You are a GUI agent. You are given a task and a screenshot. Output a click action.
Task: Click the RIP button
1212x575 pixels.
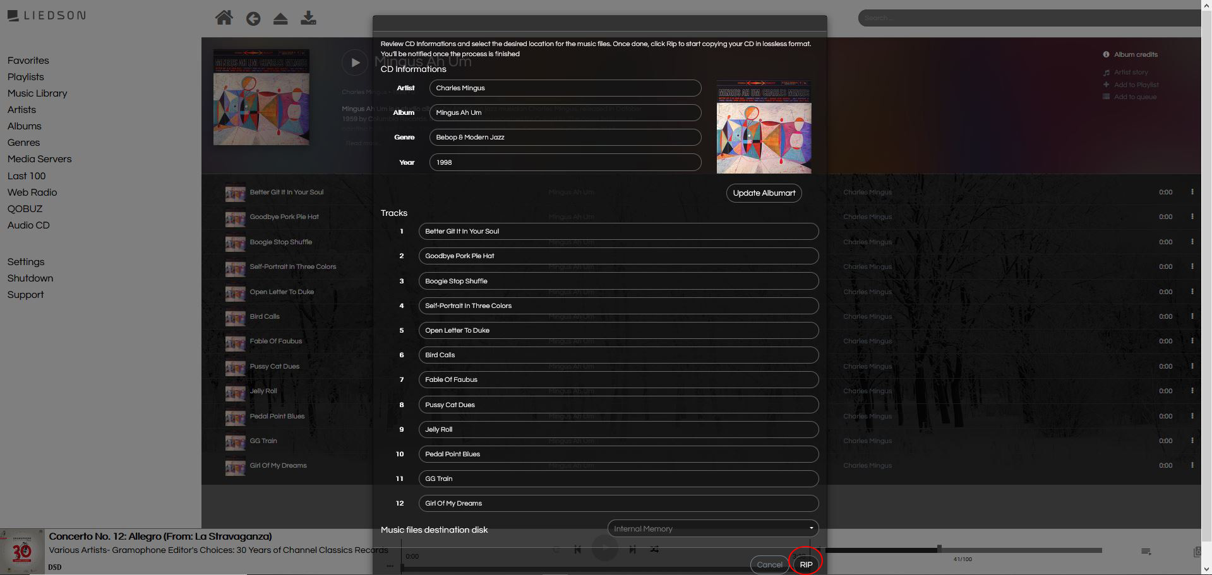806,564
